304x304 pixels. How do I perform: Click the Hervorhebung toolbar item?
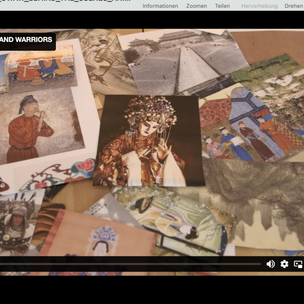click(259, 6)
